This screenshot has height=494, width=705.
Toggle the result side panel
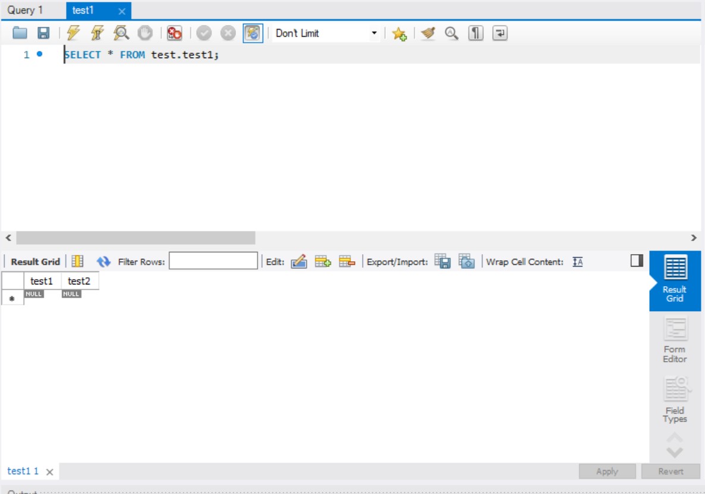[x=637, y=261]
